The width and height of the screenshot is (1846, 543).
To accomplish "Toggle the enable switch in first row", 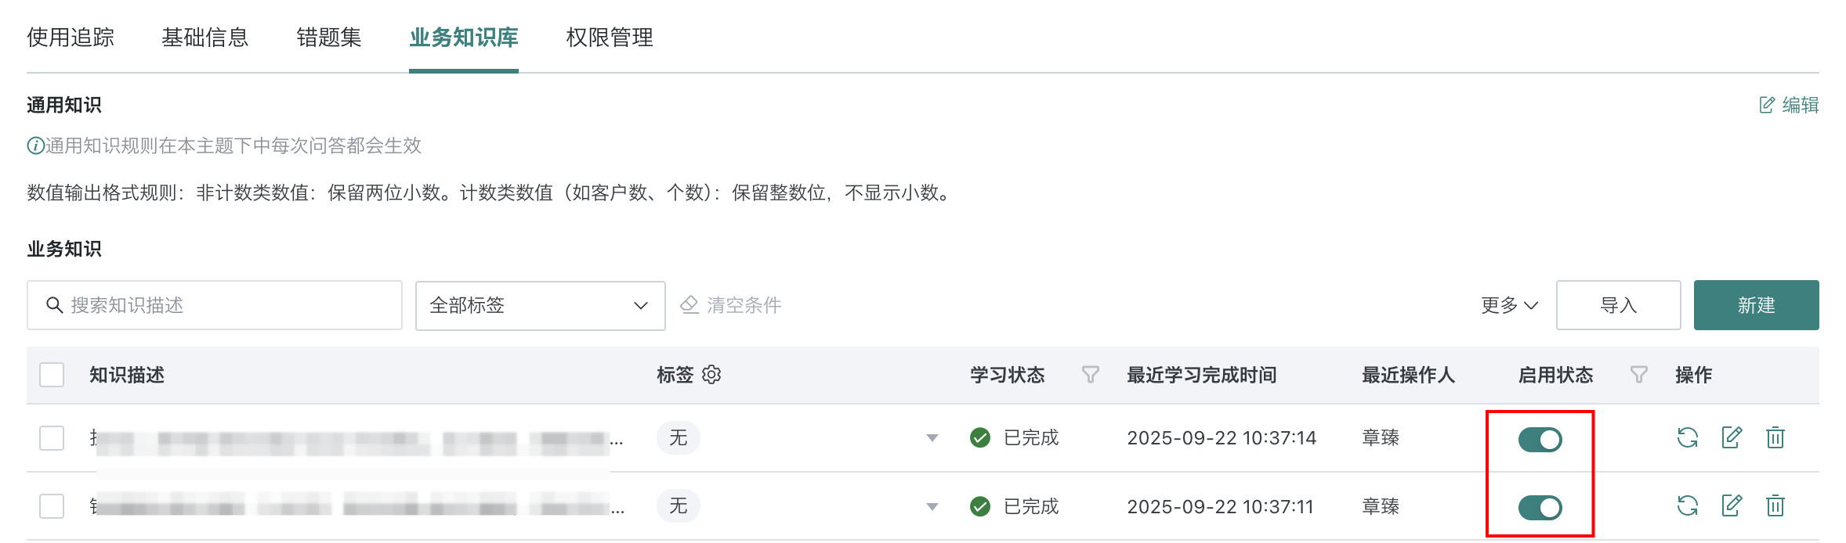I will (x=1540, y=440).
